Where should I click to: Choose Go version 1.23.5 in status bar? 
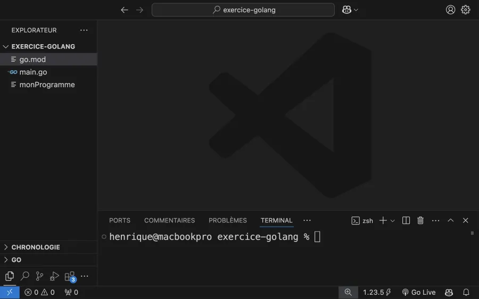[377, 292]
